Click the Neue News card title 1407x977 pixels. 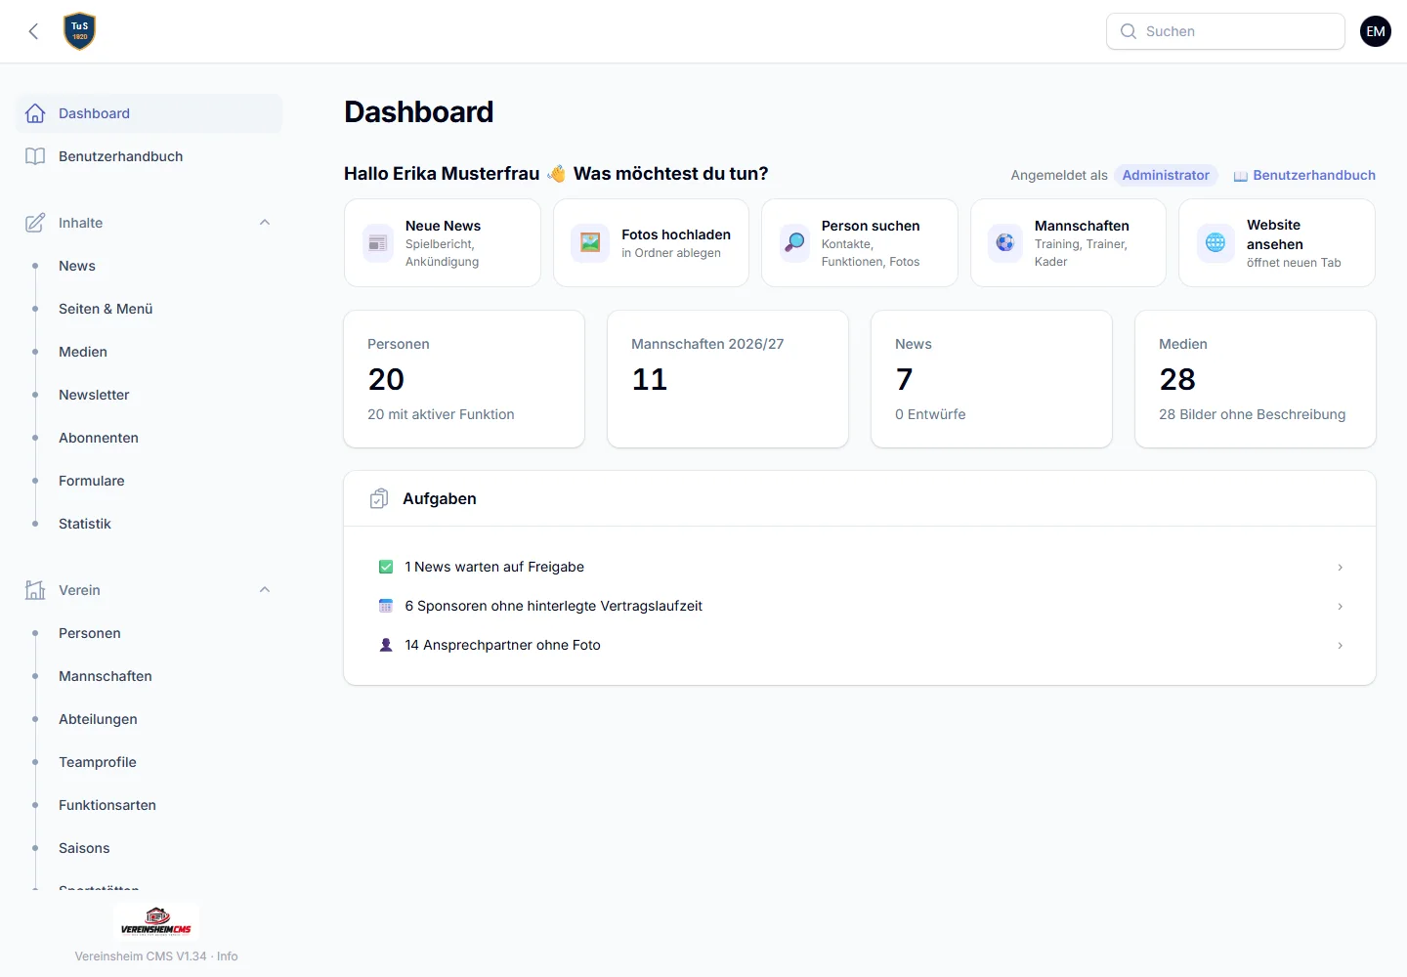[443, 226]
